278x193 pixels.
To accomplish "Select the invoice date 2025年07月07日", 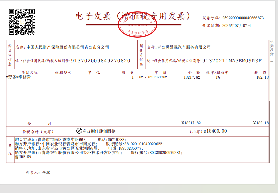I will pyautogui.click(x=236, y=25).
